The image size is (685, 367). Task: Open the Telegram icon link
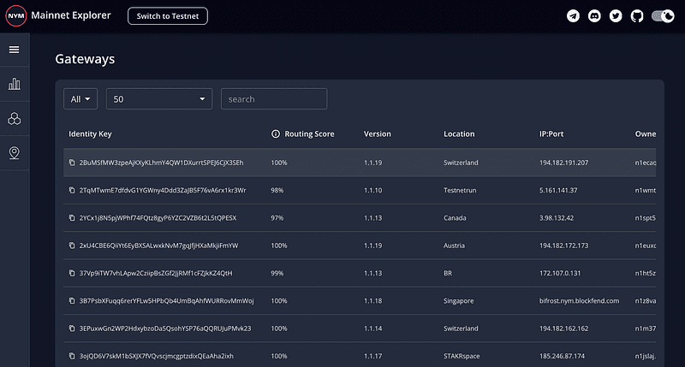[574, 16]
